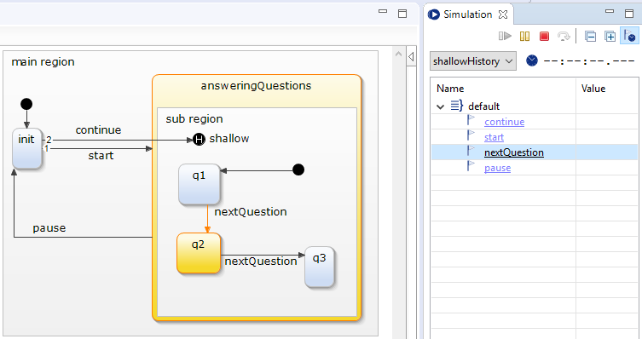This screenshot has height=339, width=642.
Task: Raise the pause event link
Action: coord(497,168)
